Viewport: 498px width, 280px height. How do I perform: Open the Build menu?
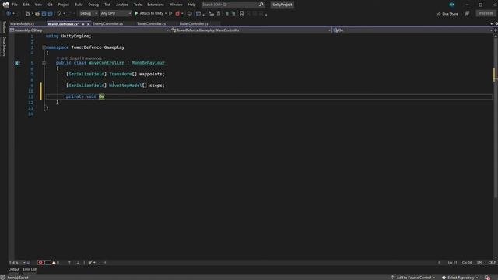(x=79, y=5)
